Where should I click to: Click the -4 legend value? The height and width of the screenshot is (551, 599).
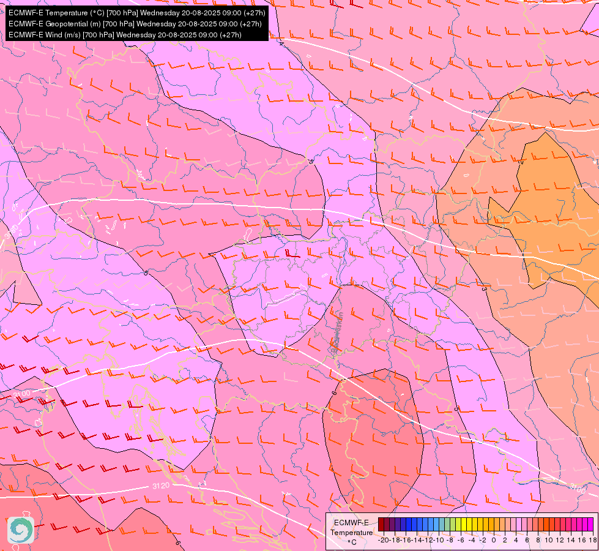(x=472, y=541)
